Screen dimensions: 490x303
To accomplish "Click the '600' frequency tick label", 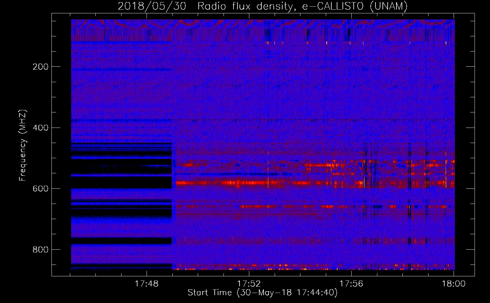I will point(41,189).
